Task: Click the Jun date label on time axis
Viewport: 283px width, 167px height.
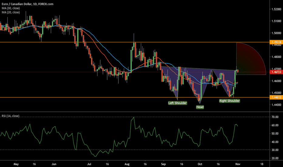Action: (54, 164)
